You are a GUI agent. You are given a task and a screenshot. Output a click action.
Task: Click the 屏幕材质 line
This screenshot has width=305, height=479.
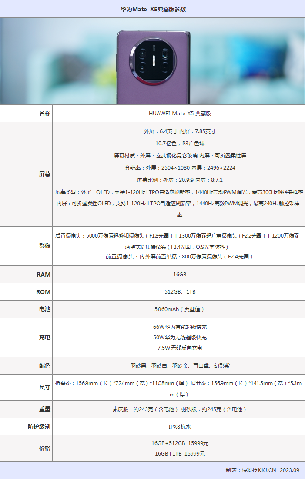click(180, 156)
